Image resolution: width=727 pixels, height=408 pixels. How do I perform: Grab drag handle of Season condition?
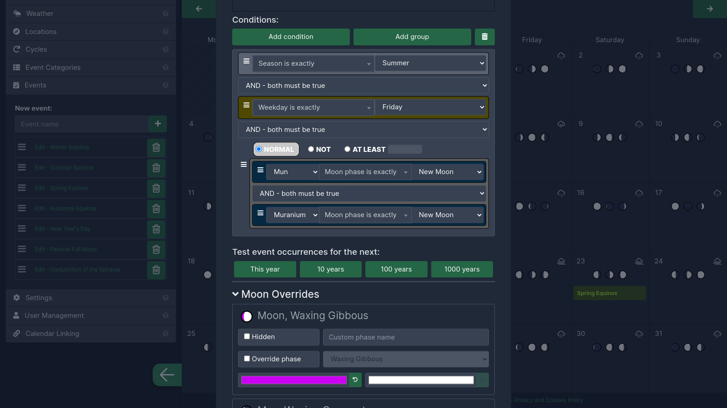tap(246, 62)
